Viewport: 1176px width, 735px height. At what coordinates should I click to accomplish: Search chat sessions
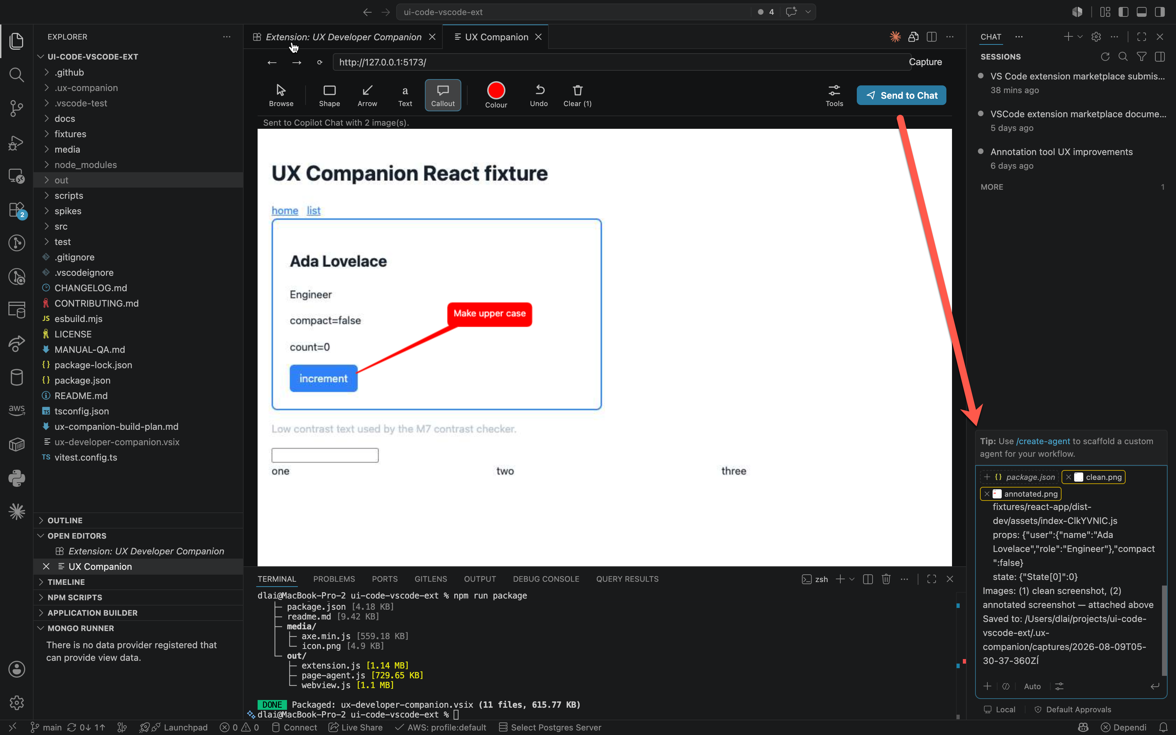tap(1123, 57)
